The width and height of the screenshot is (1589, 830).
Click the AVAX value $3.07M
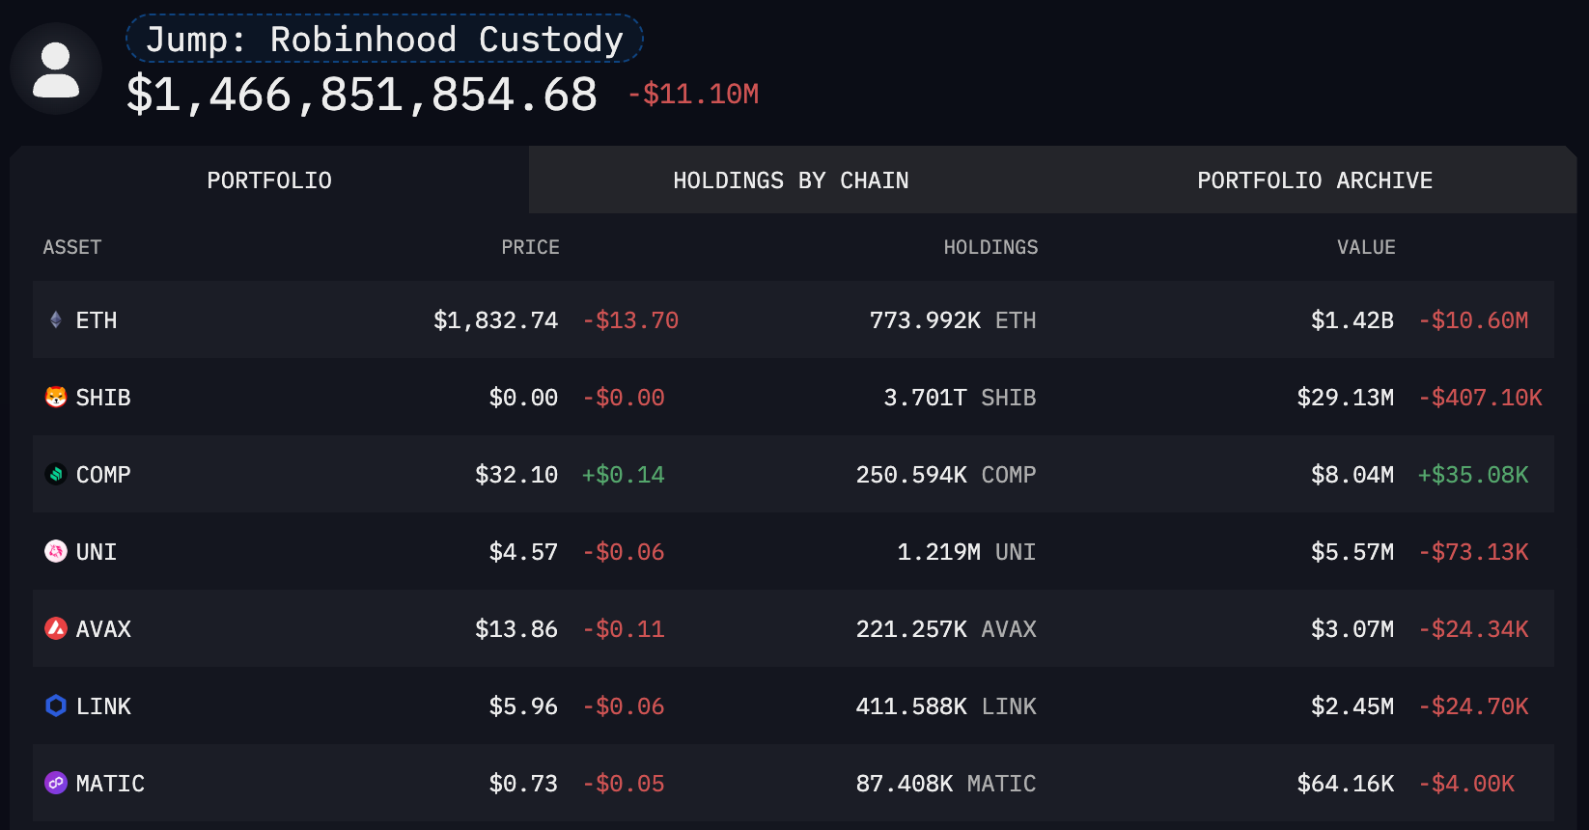tap(1352, 629)
